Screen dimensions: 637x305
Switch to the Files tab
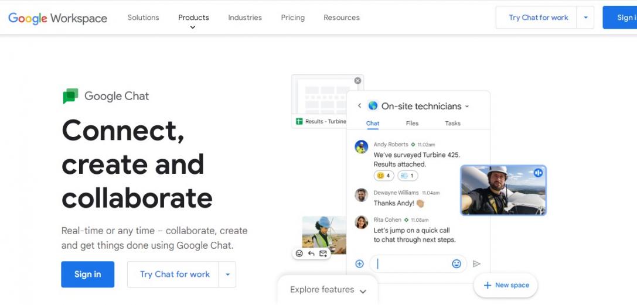click(x=412, y=124)
